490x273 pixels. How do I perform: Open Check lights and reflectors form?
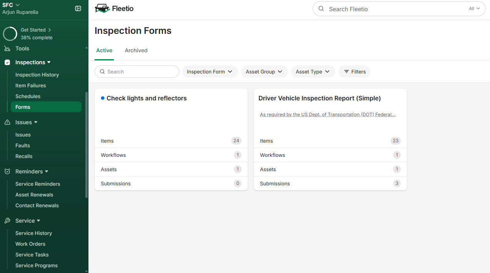(x=147, y=98)
